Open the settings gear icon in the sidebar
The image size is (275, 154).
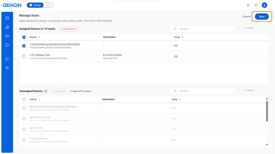[x=7, y=68]
